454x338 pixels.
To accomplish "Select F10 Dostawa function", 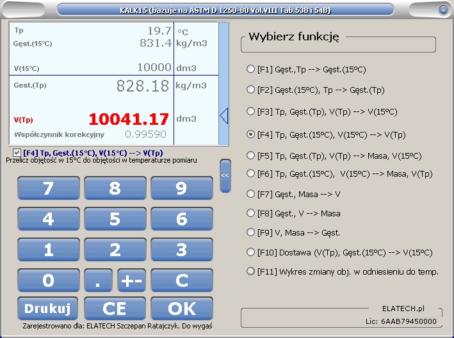I will click(339, 252).
